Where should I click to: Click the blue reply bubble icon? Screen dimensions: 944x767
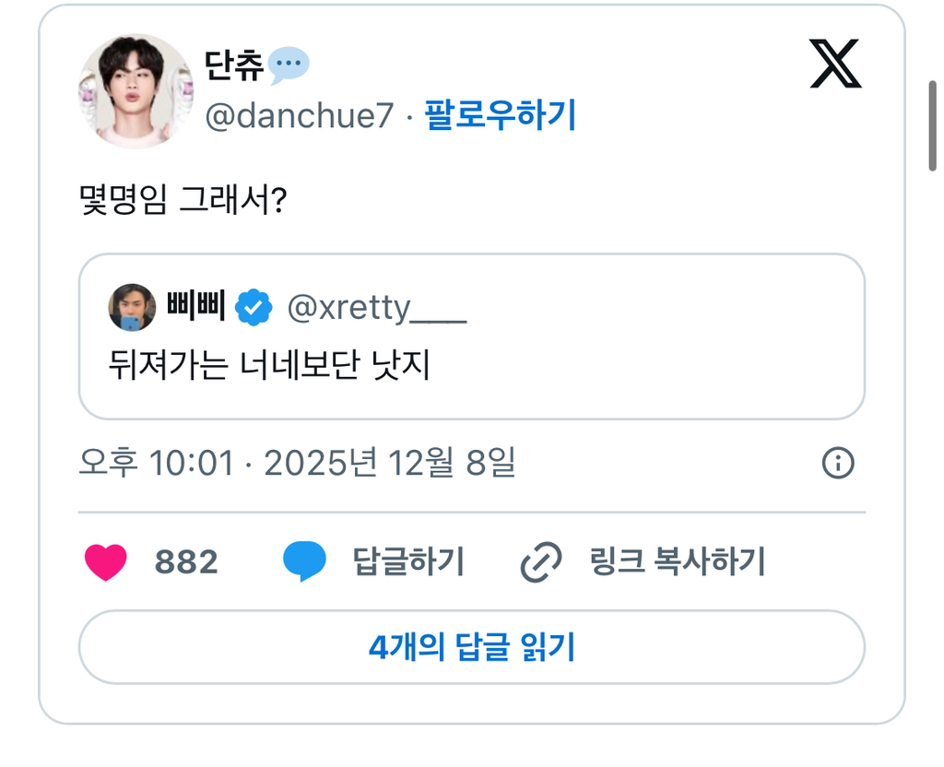point(304,561)
